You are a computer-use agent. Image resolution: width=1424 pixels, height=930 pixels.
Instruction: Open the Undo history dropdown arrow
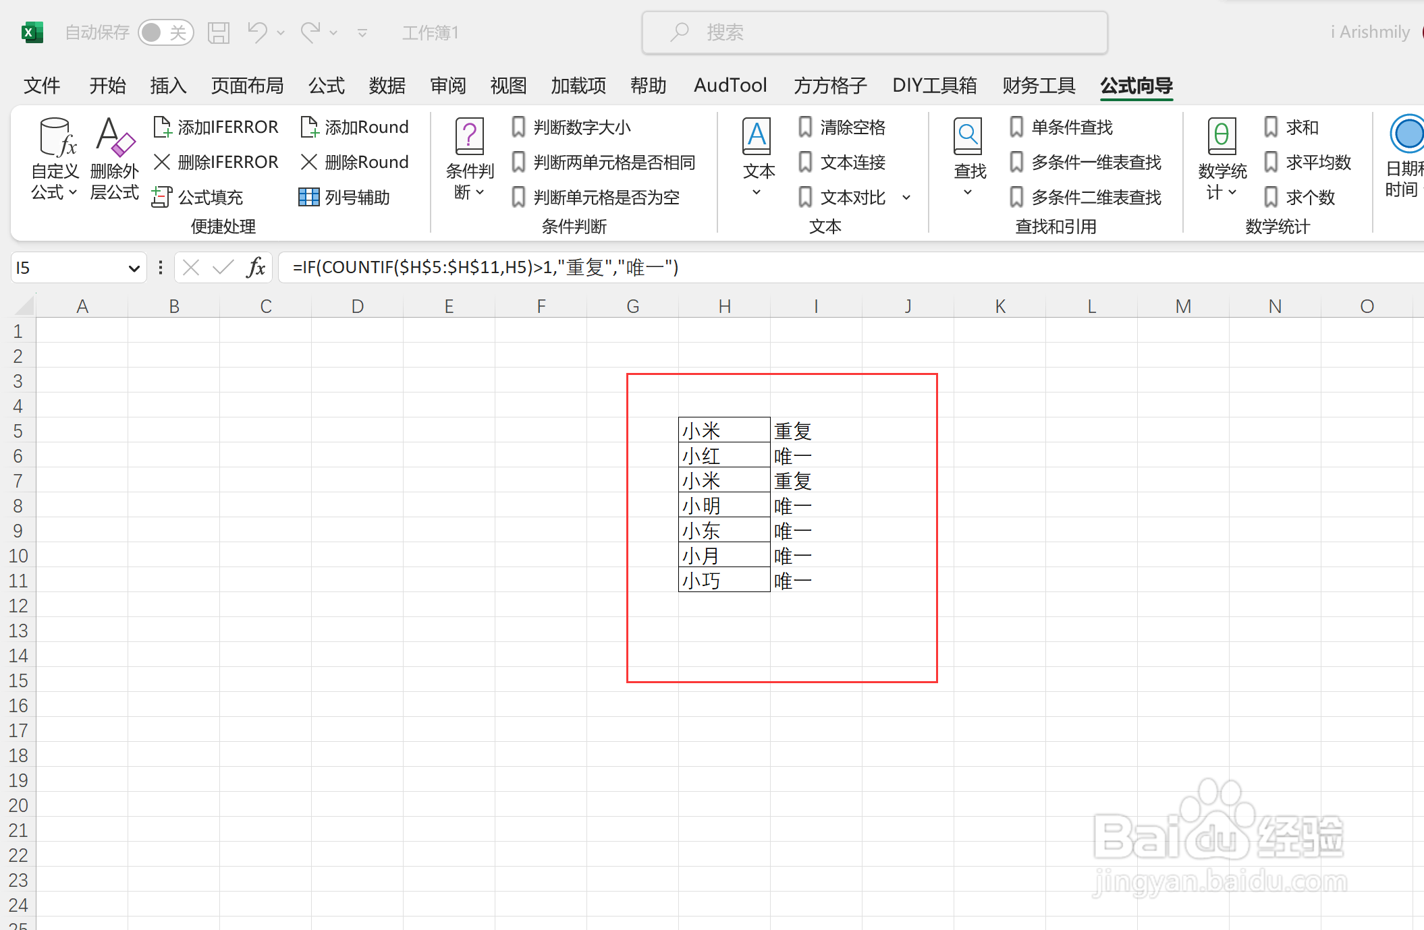tap(281, 32)
